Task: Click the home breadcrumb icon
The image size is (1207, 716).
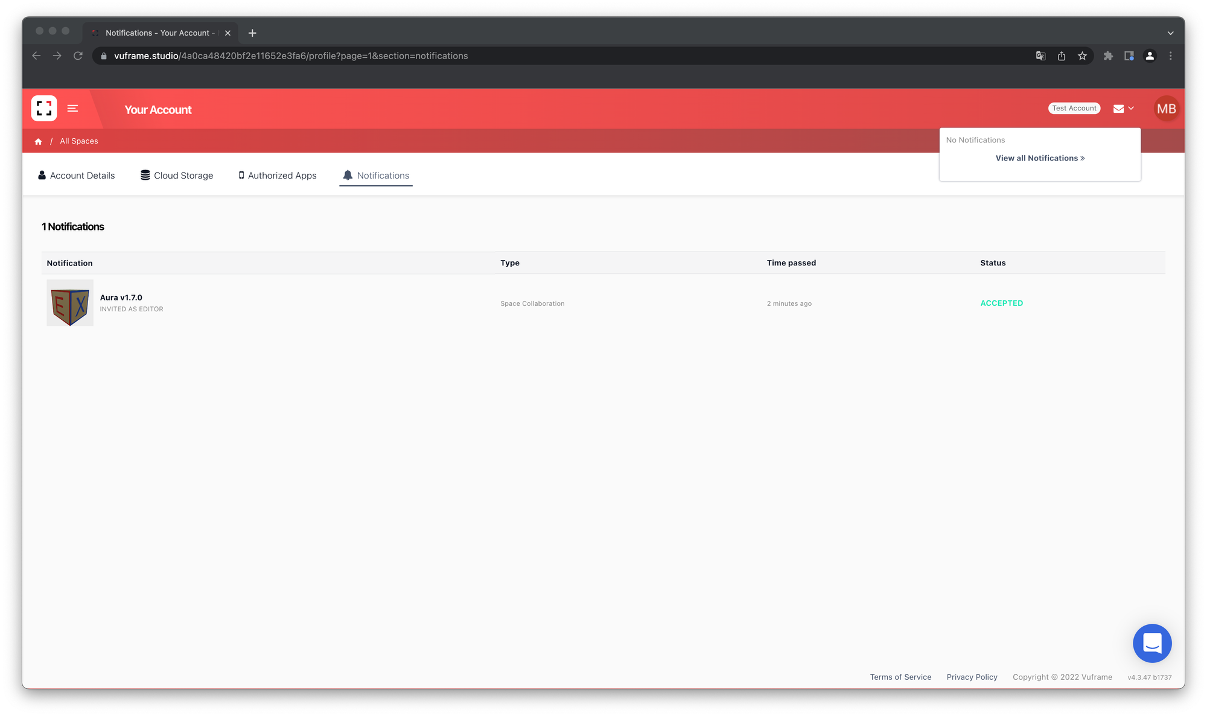Action: click(38, 141)
